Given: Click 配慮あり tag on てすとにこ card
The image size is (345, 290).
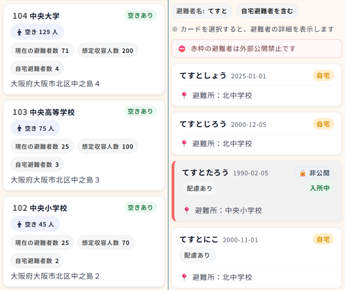Looking at the screenshot, I should (198, 255).
